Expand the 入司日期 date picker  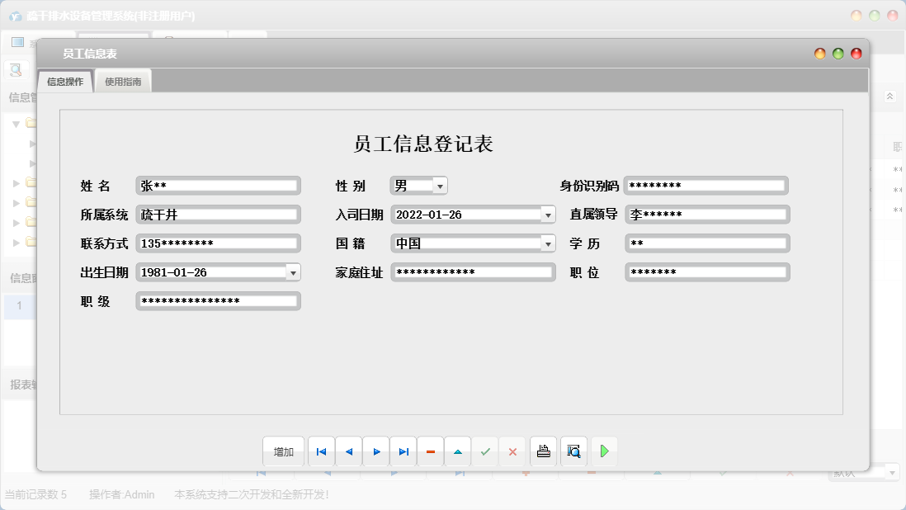(x=548, y=215)
